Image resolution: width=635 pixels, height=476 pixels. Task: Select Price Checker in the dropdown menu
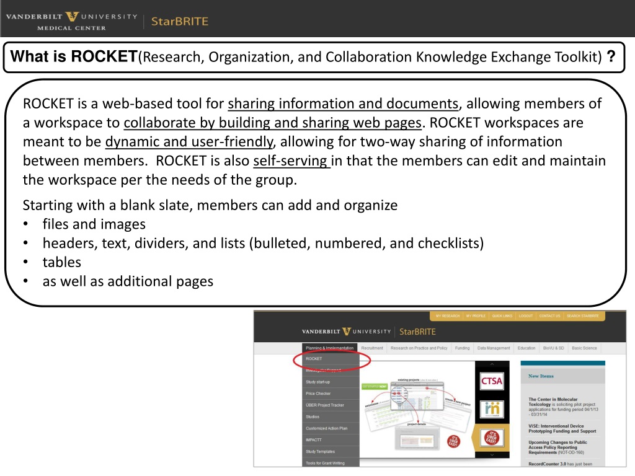(x=331, y=394)
